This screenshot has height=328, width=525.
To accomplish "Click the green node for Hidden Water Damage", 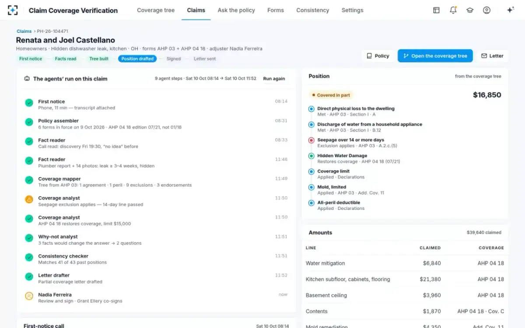I will (x=311, y=156).
